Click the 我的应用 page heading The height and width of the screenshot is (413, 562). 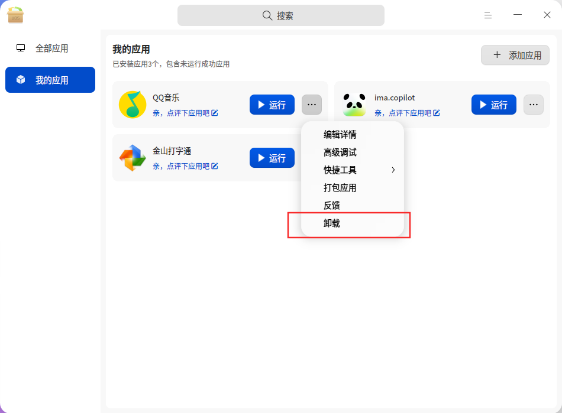pyautogui.click(x=131, y=50)
